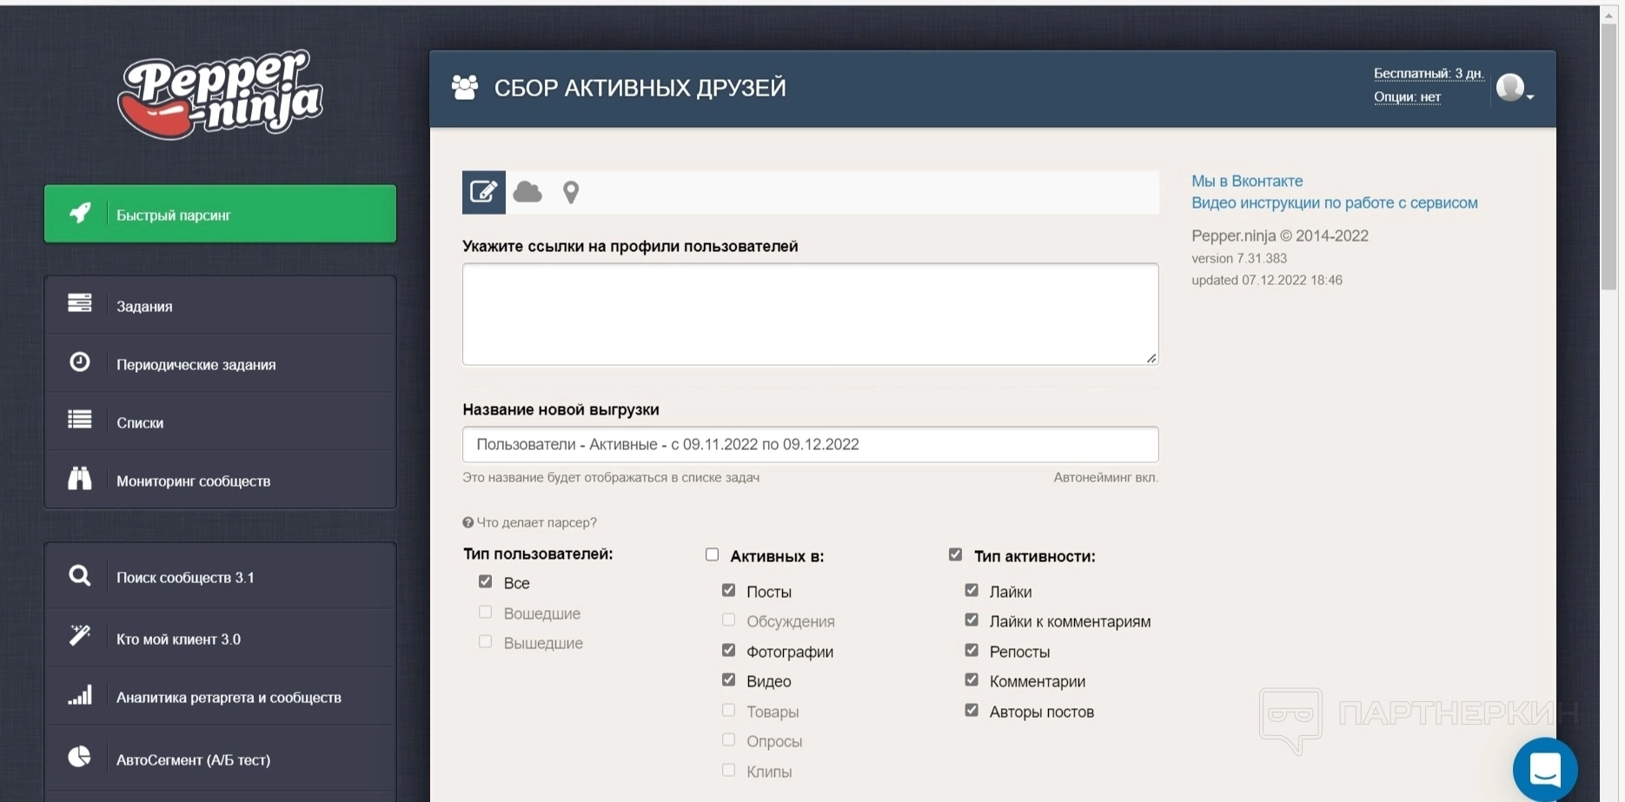
Task: Uncheck the Репосты checkbox
Action: (x=972, y=650)
